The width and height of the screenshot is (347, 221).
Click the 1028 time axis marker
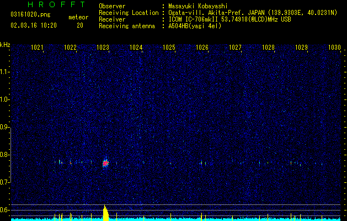(x=269, y=48)
